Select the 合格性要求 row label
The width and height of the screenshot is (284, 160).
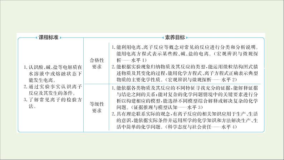97,63
